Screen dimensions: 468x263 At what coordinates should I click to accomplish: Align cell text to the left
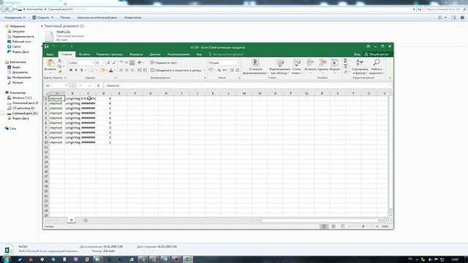pos(121,70)
